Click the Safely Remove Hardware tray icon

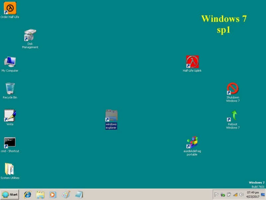coord(223,195)
